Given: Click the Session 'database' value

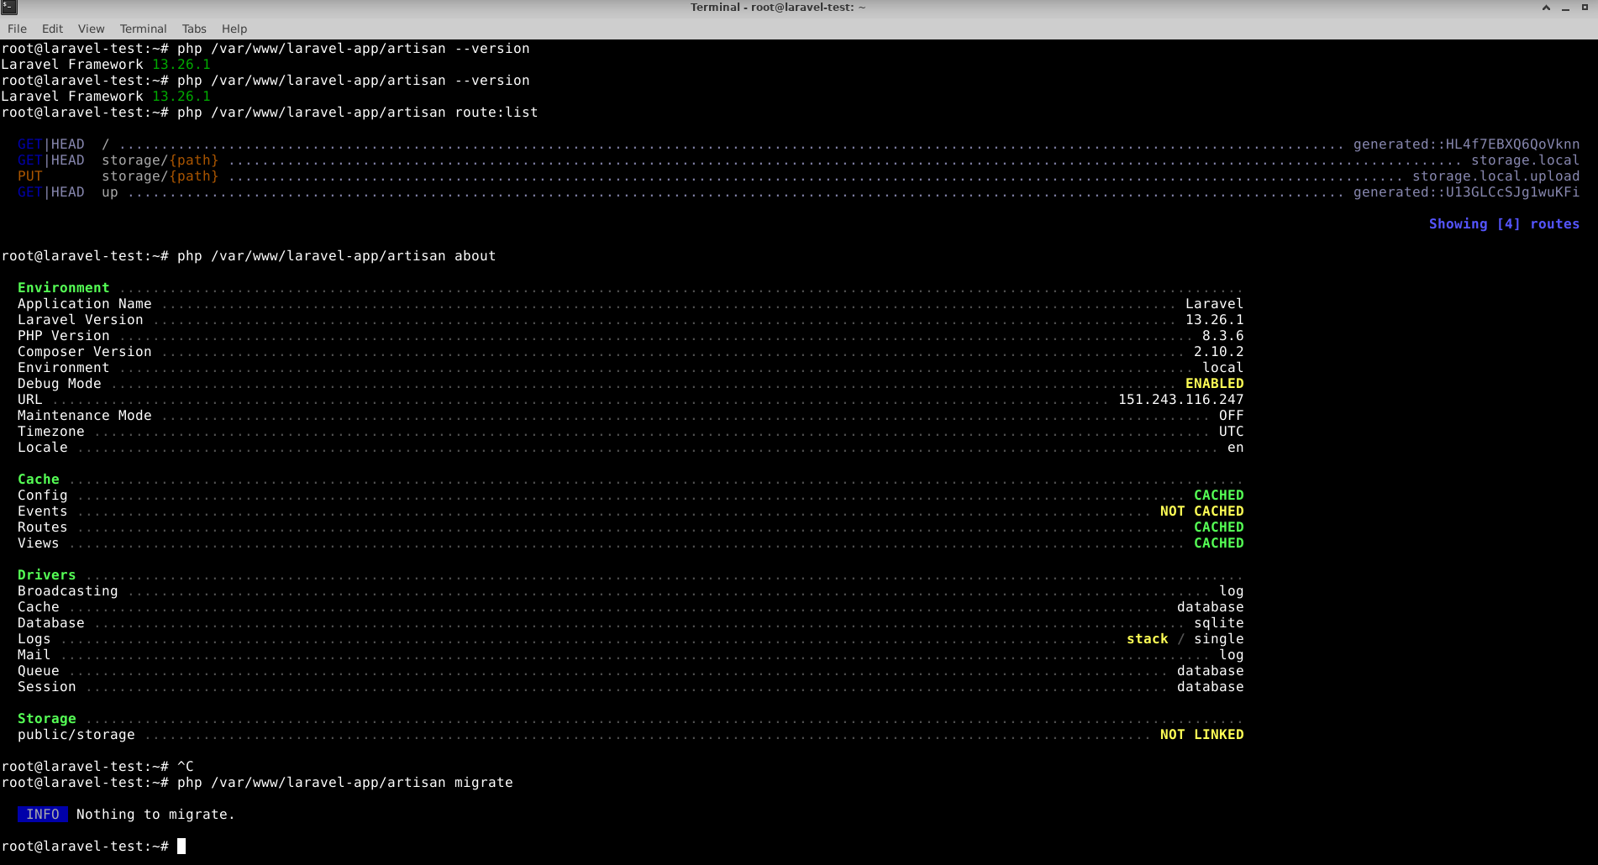Looking at the screenshot, I should pyautogui.click(x=1210, y=687).
